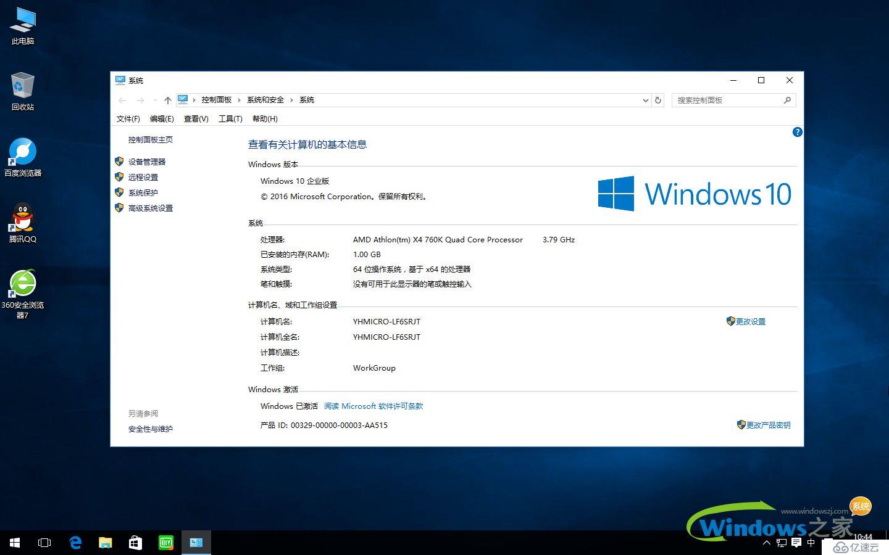889x555 pixels.
Task: Click 系统和安全 in the breadcrumb
Action: [x=265, y=100]
